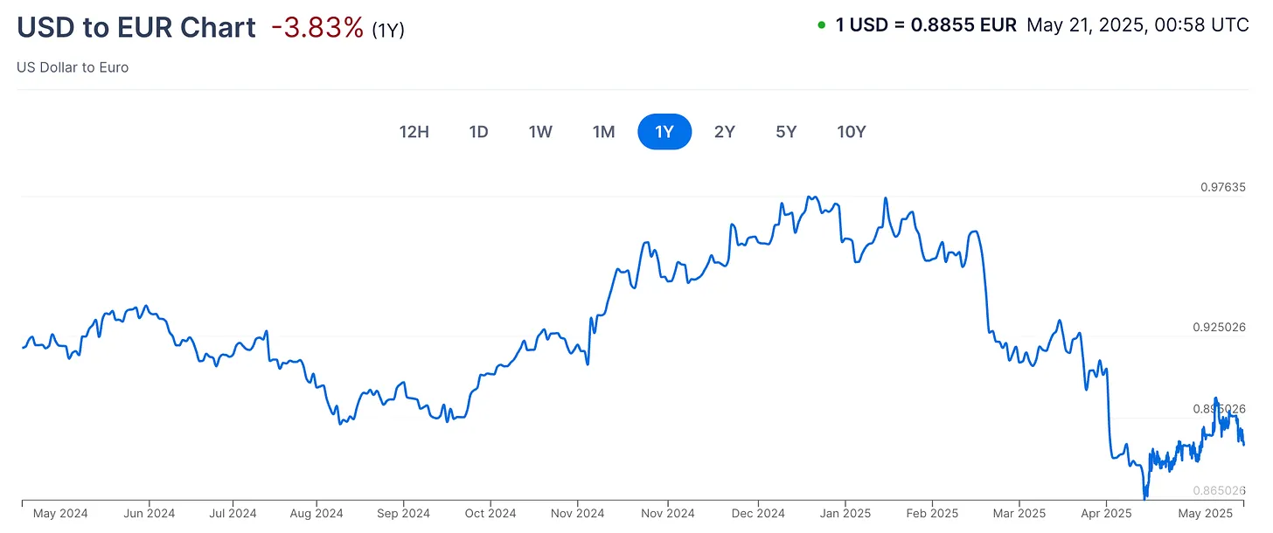Select the US Dollar to Euro subtitle
The image size is (1273, 533).
[x=73, y=66]
